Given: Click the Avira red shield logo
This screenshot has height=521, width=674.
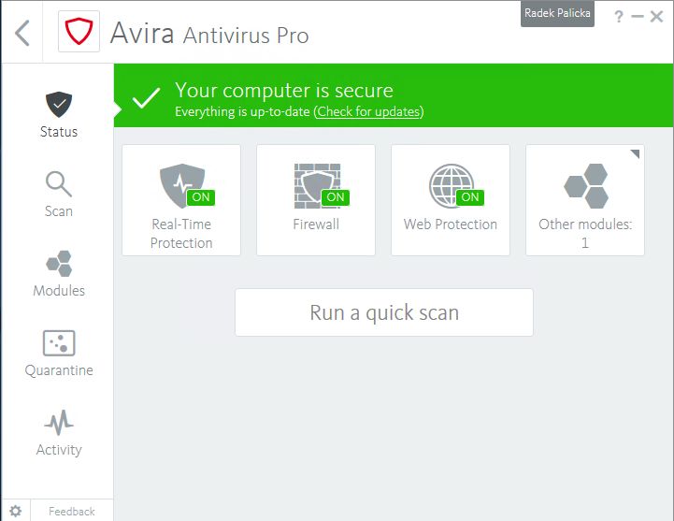Looking at the screenshot, I should click(79, 32).
